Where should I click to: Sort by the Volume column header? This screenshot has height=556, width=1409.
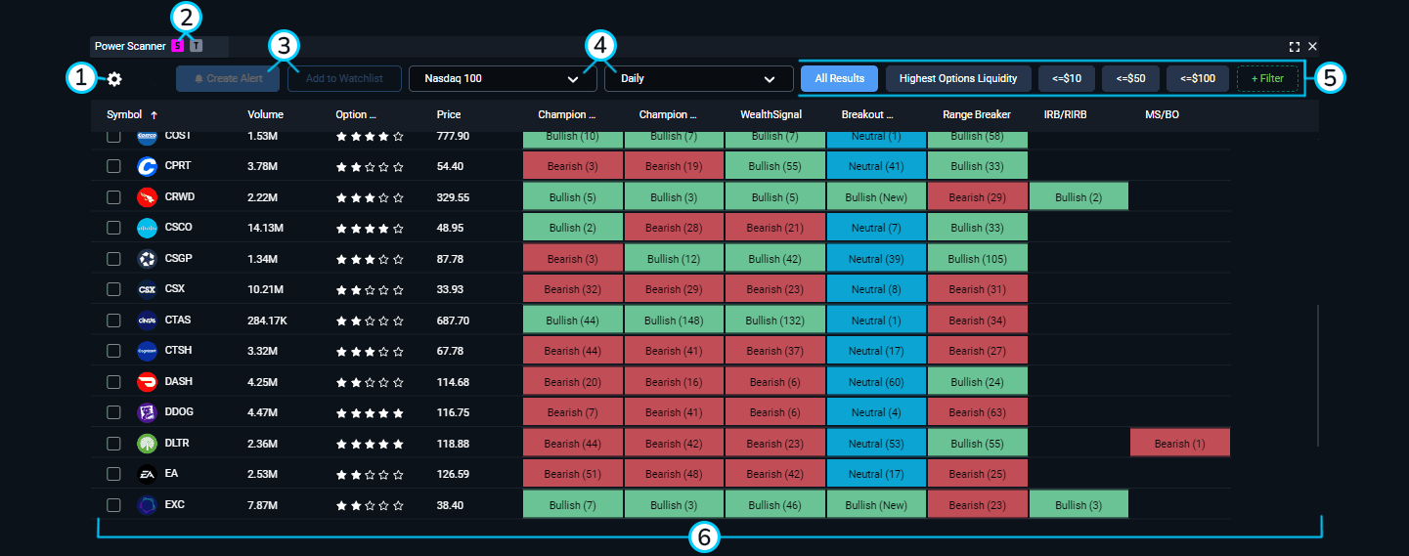tap(265, 115)
